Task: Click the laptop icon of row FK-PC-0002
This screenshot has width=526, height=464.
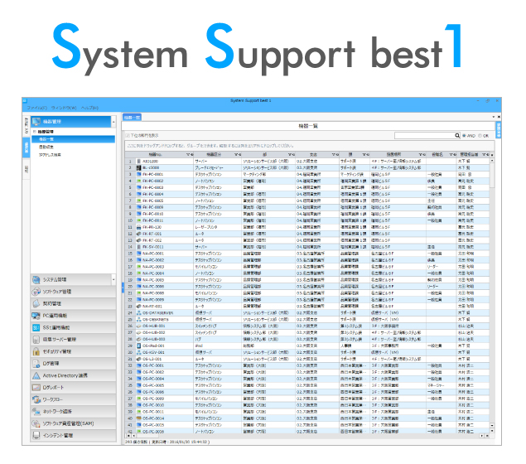Action: point(138,181)
